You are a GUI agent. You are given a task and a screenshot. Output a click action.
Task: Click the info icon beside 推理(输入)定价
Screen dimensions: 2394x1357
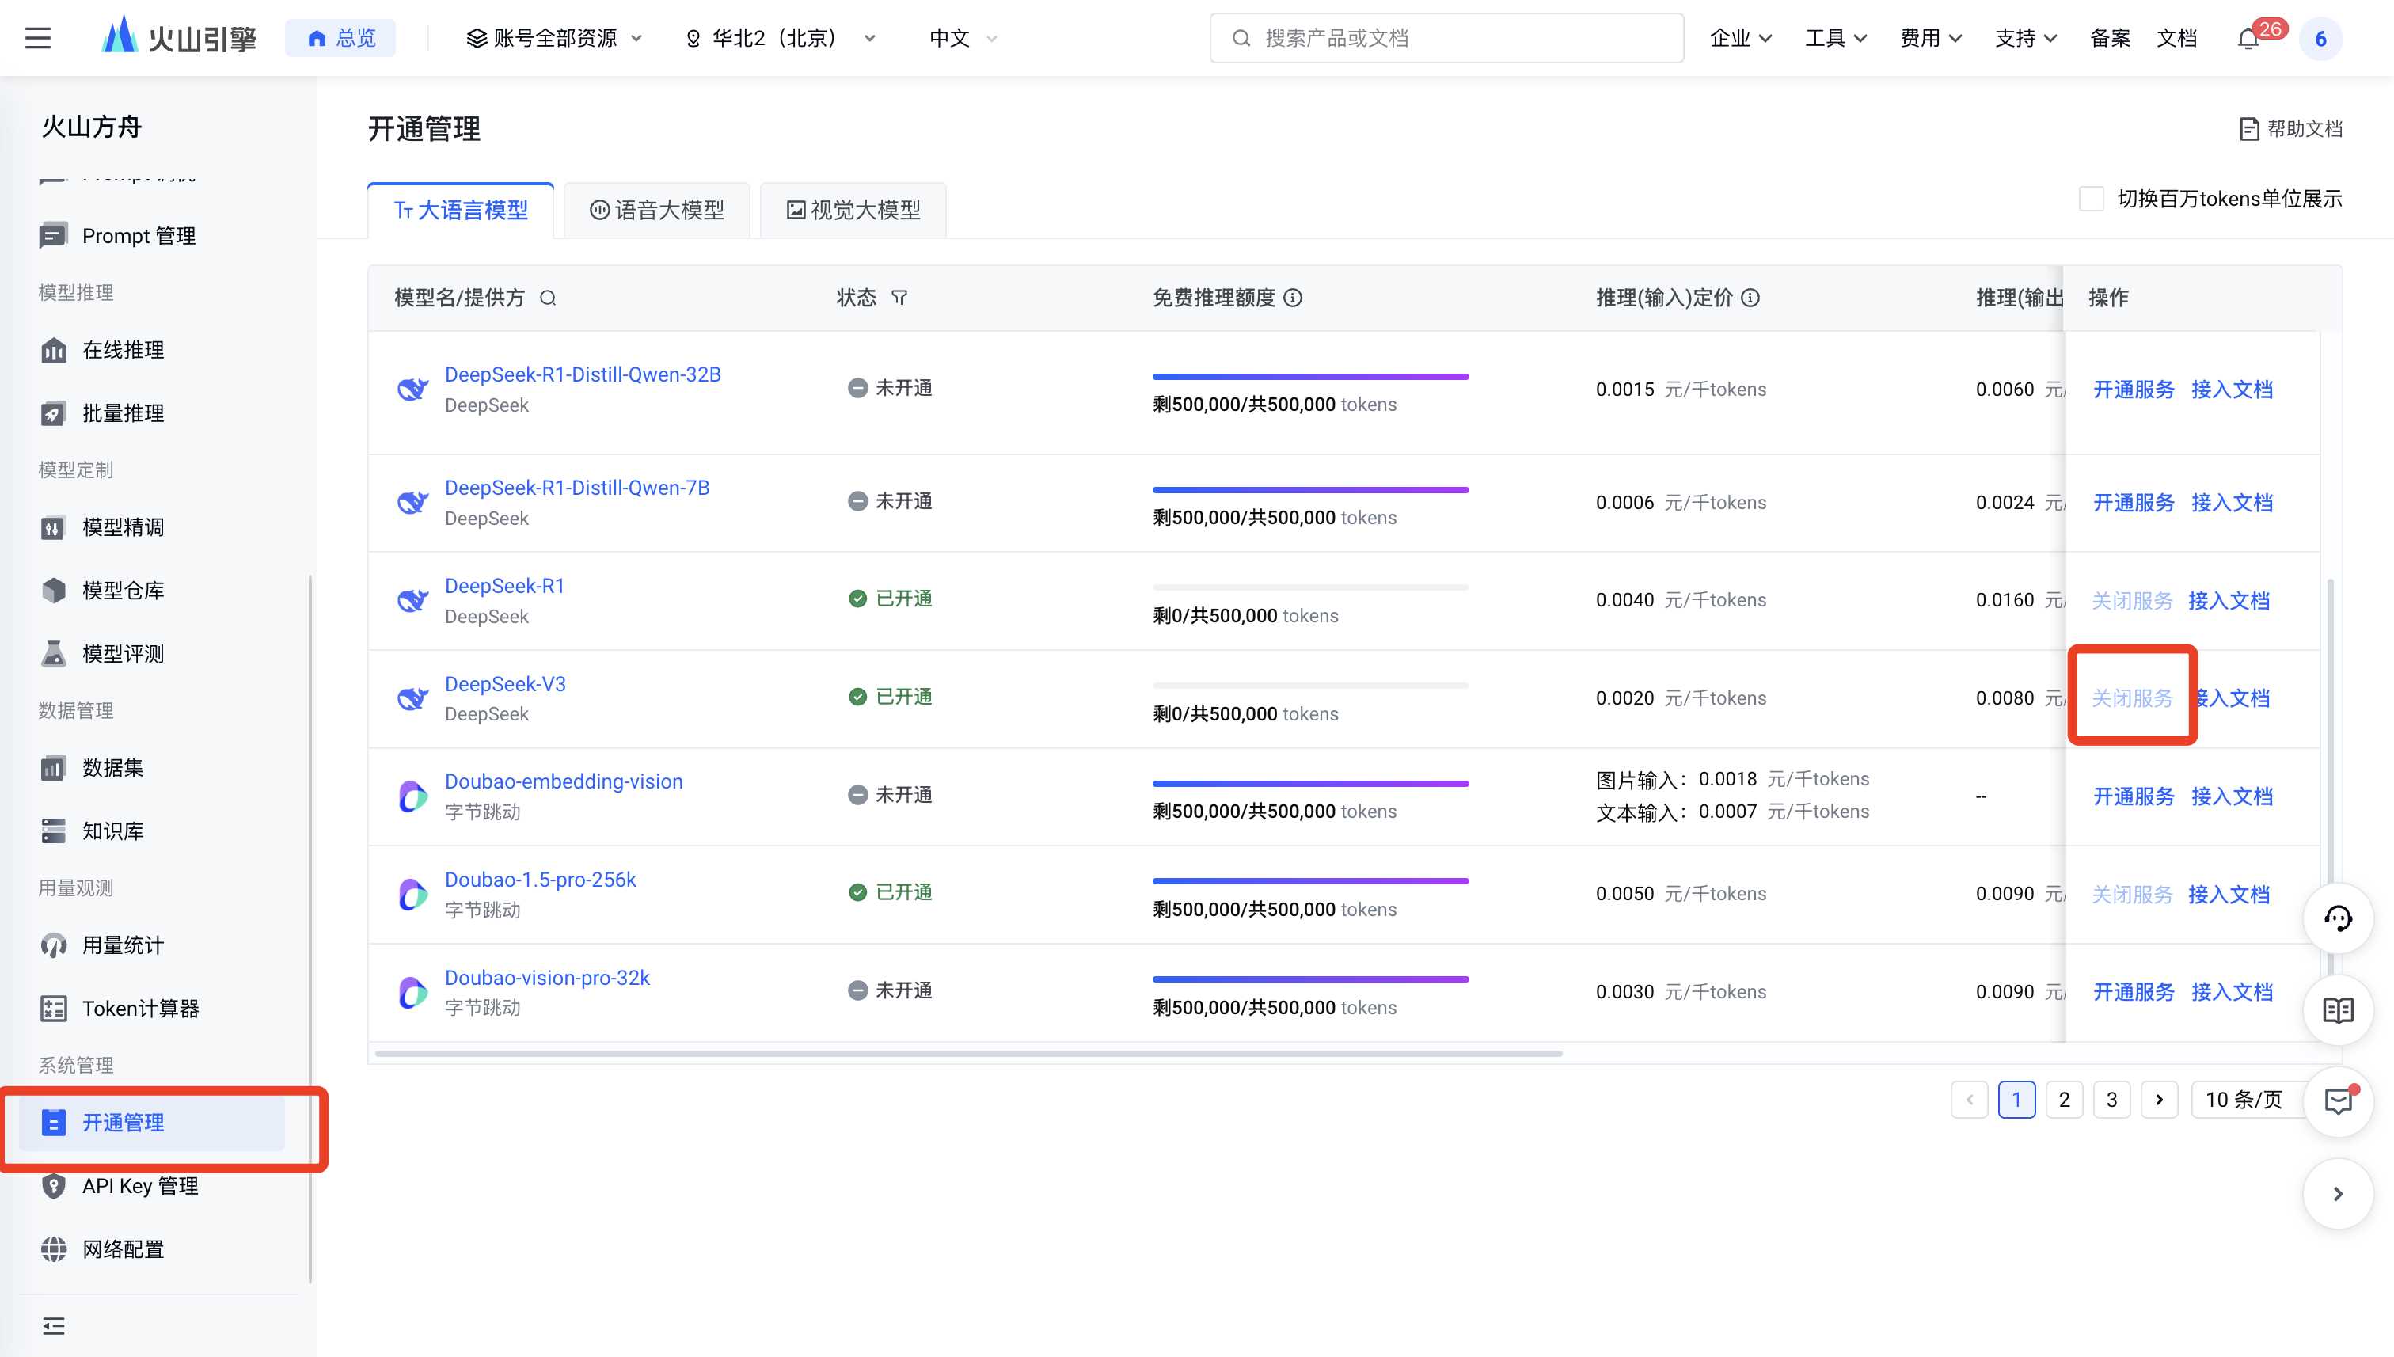1751,298
